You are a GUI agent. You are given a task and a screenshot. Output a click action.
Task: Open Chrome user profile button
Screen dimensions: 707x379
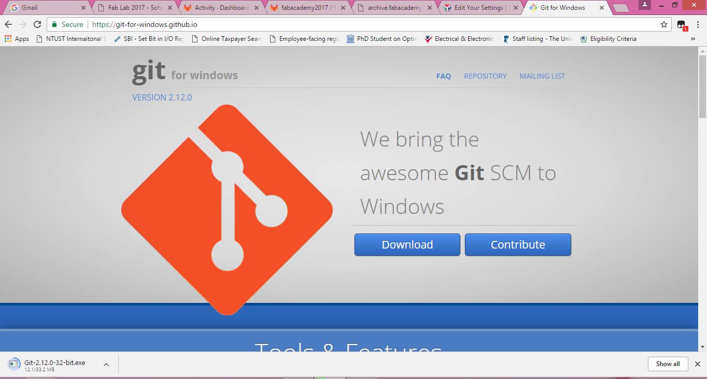point(644,5)
